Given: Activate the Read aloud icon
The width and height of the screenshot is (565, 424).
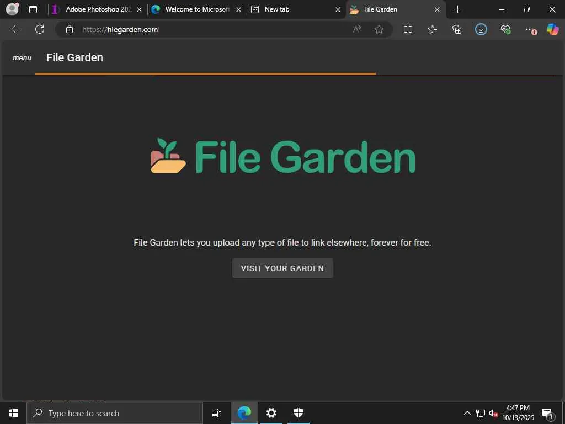Looking at the screenshot, I should pyautogui.click(x=357, y=29).
